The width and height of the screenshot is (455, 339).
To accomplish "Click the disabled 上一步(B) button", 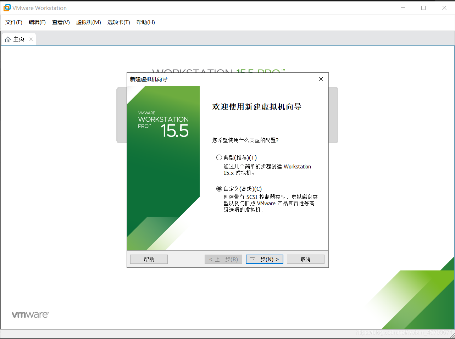I will (223, 259).
